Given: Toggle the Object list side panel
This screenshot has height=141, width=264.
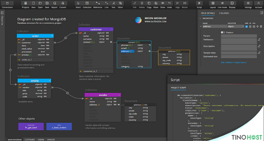Looking at the screenshot, I should tap(2, 13).
